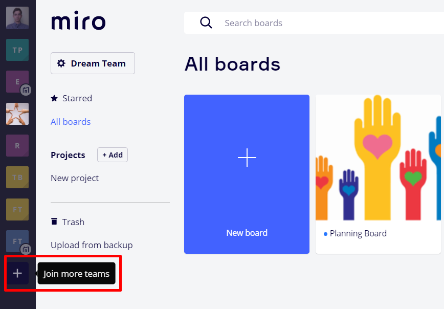Open Dream Team settings button
This screenshot has height=309, width=444.
click(93, 63)
